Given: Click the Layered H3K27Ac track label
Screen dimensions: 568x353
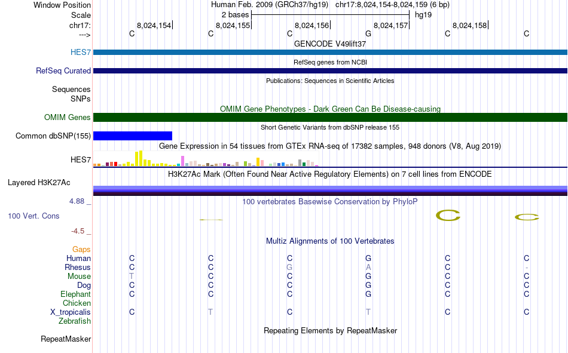Looking at the screenshot, I should [x=39, y=183].
